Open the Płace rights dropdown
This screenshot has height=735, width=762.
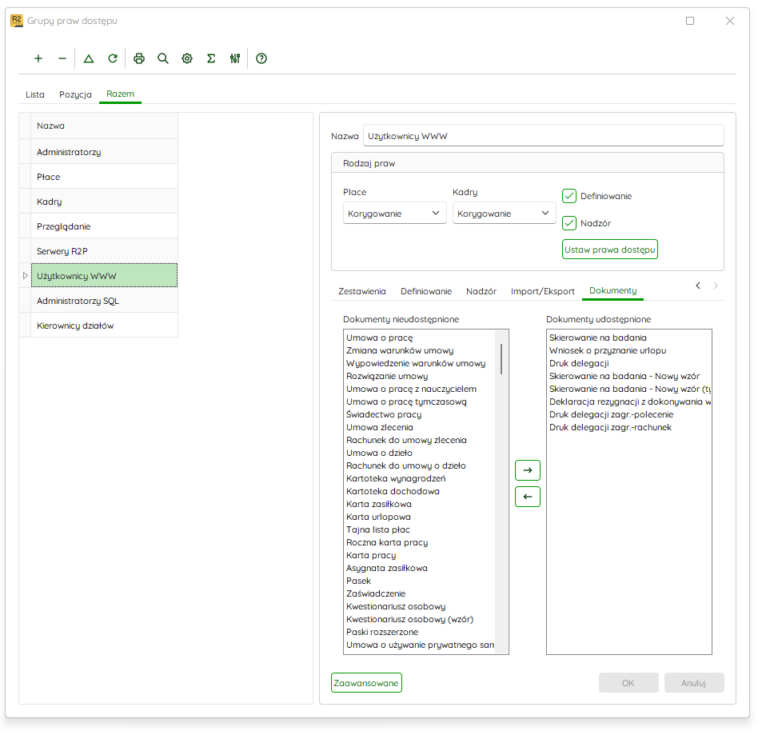coord(395,214)
